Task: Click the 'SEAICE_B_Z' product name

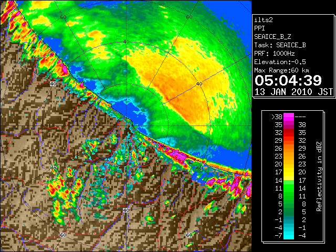Action: 272,37
